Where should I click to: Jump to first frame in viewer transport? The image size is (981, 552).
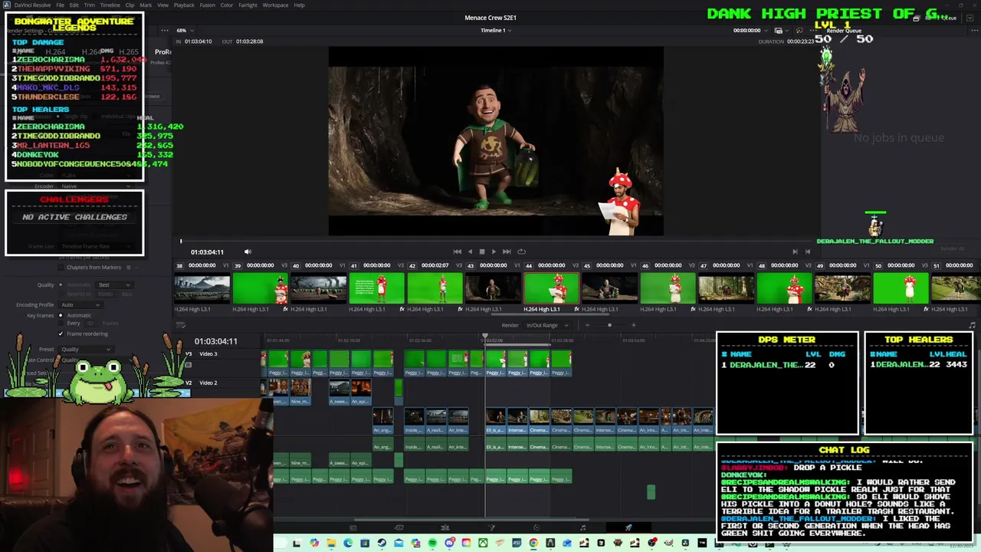pyautogui.click(x=458, y=251)
